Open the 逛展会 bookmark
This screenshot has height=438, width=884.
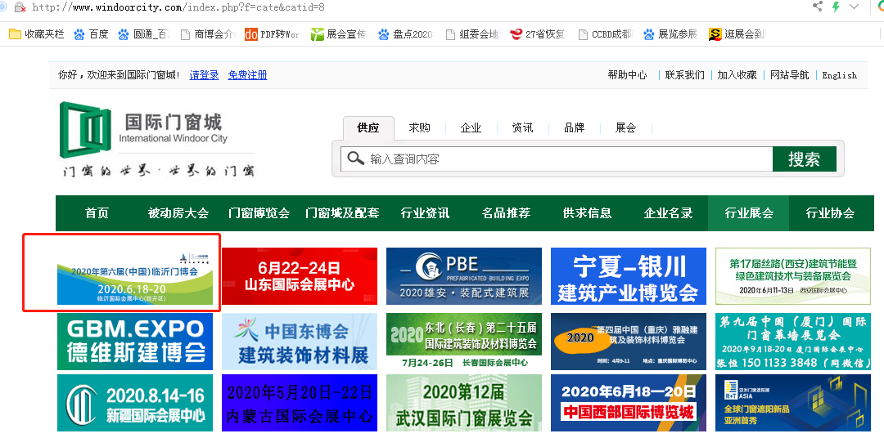click(x=737, y=34)
